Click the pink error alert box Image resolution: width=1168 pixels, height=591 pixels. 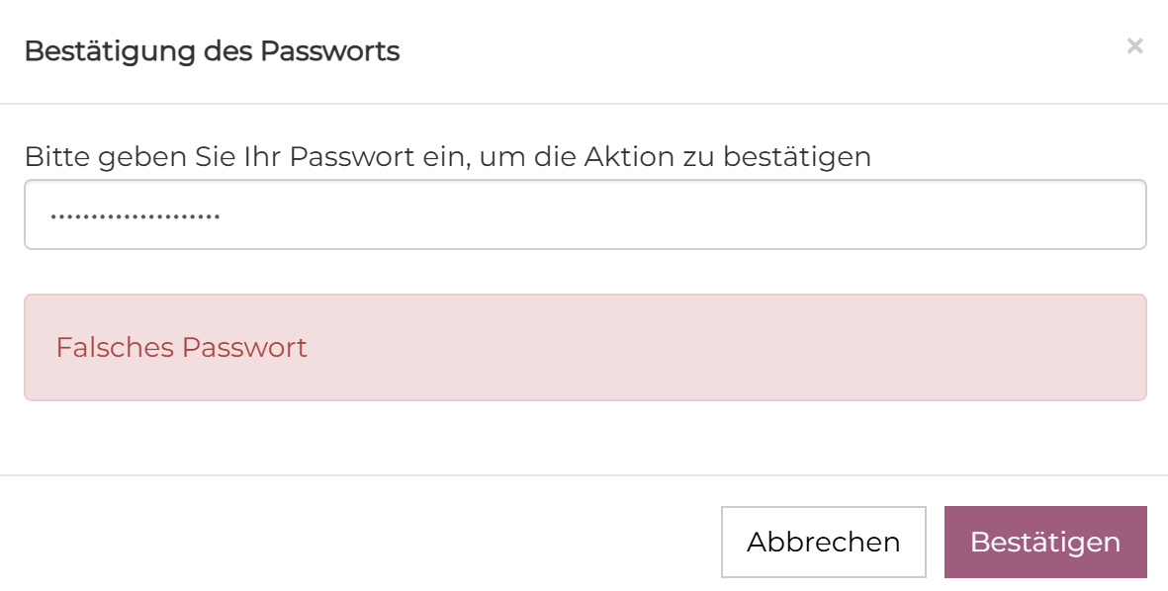(584, 347)
